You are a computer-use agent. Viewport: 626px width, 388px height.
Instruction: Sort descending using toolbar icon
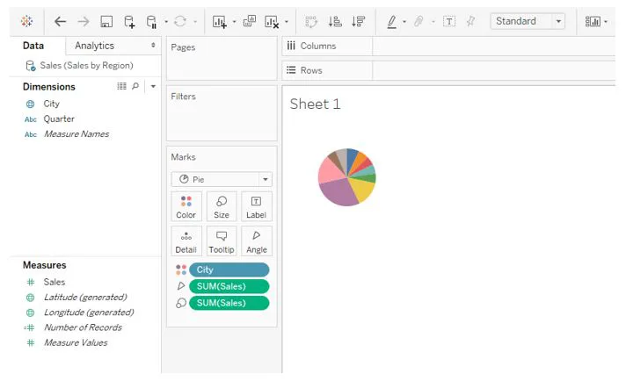click(359, 21)
